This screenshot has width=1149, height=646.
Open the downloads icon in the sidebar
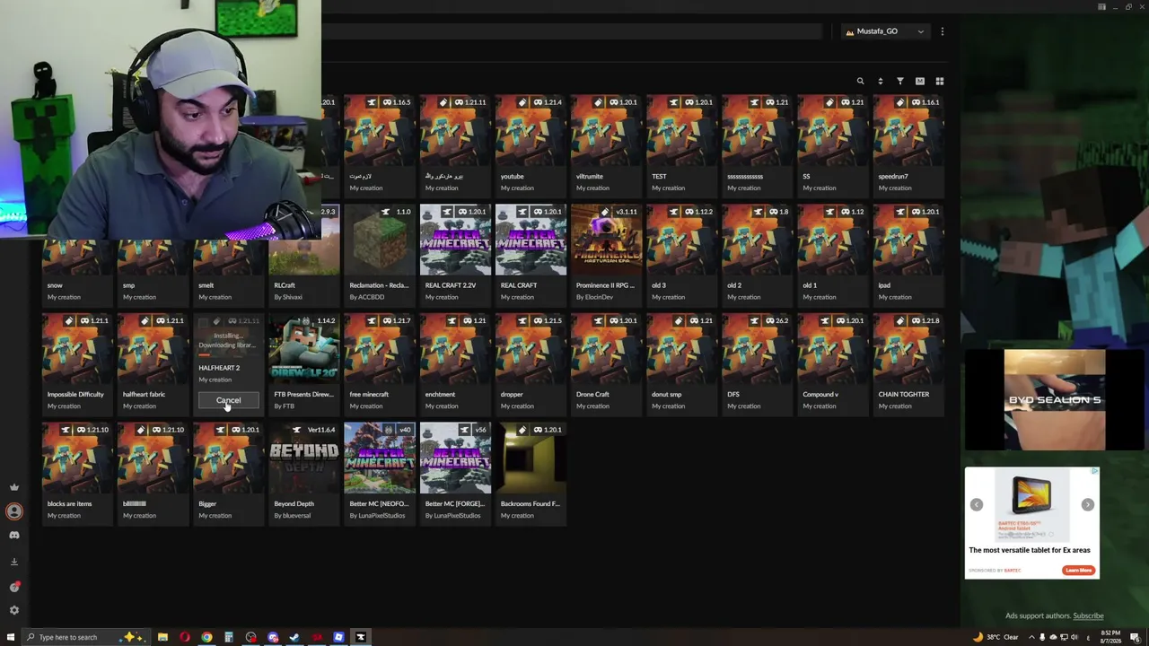point(14,562)
